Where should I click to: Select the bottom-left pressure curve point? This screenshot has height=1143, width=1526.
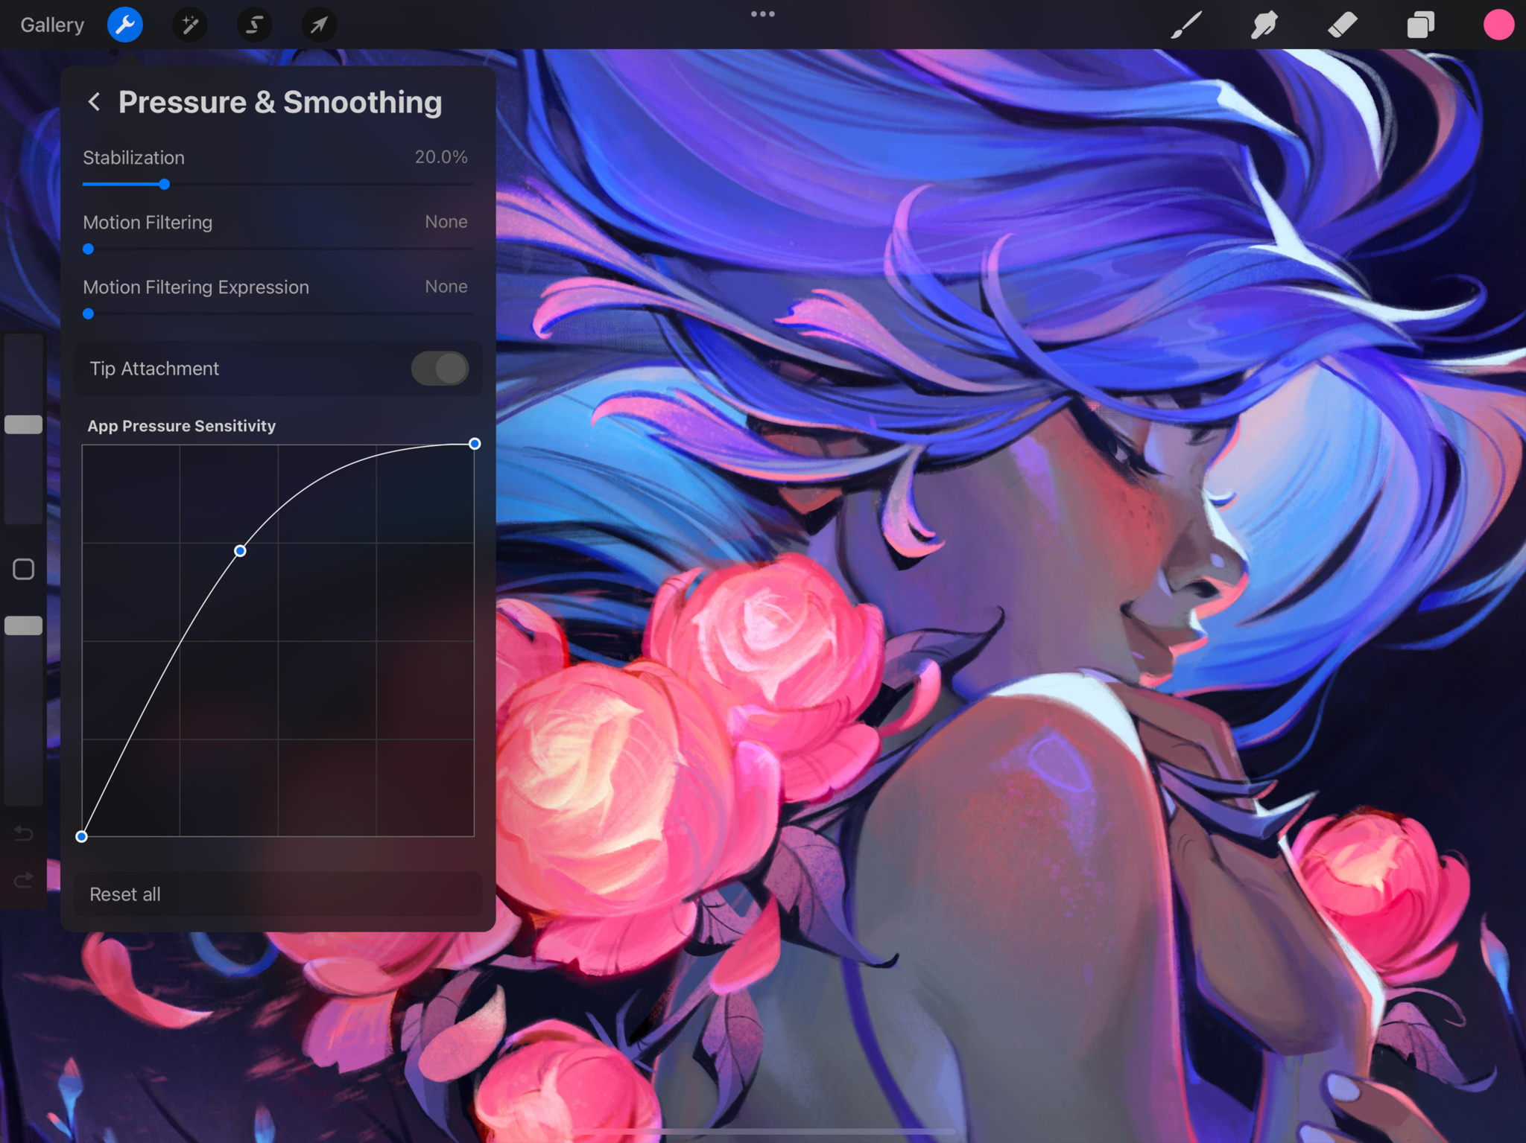[82, 837]
